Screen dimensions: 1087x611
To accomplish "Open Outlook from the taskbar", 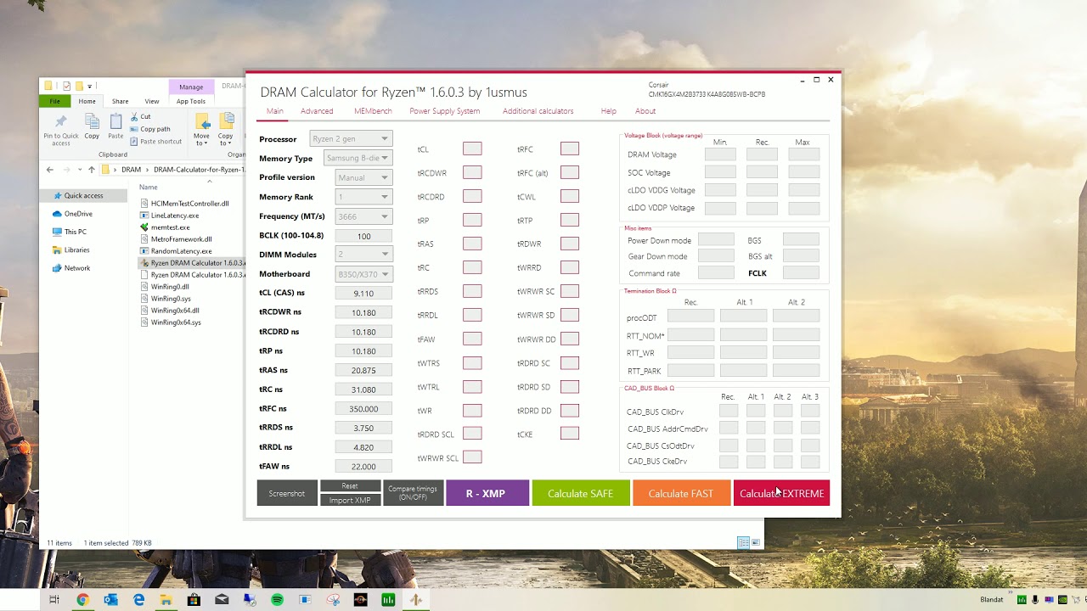I will click(110, 600).
